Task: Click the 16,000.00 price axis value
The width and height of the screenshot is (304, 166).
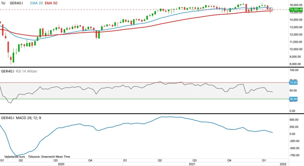Action: coord(296,5)
